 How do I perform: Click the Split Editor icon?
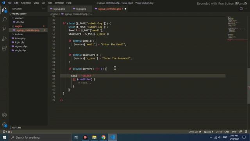[241, 9]
